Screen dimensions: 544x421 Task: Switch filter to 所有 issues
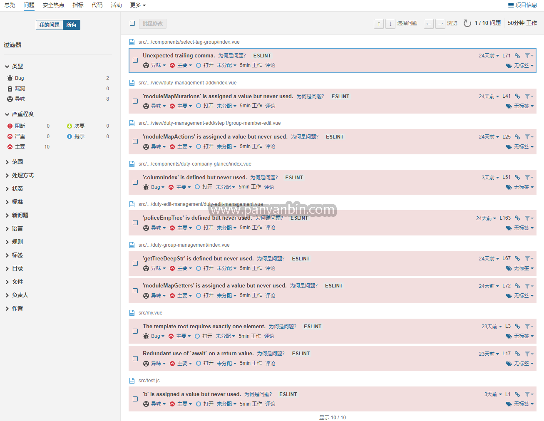point(72,25)
